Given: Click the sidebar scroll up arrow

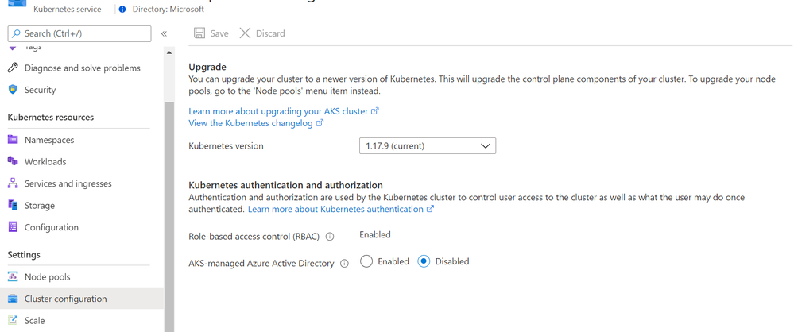Looking at the screenshot, I should [x=169, y=52].
